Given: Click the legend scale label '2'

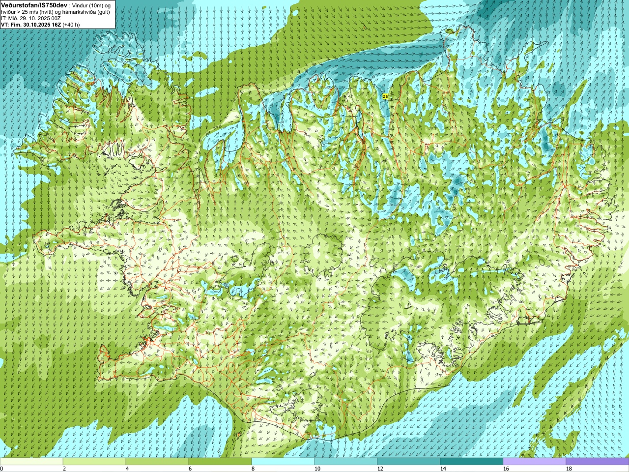Looking at the screenshot, I should (64, 469).
